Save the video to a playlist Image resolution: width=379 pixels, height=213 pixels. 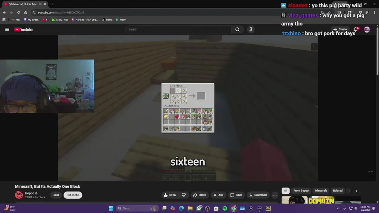pyautogui.click(x=236, y=195)
